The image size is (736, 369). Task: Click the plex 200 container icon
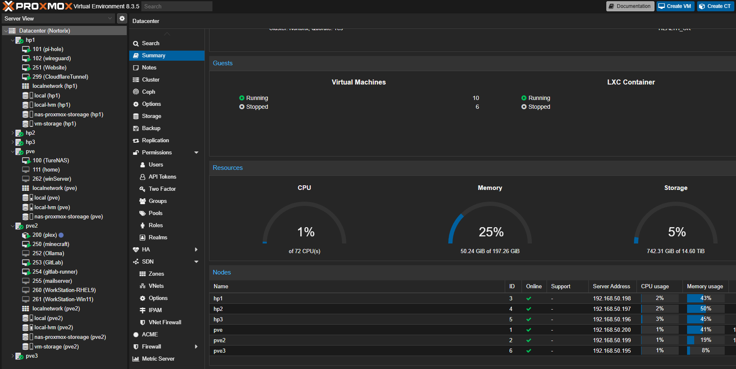coord(26,235)
